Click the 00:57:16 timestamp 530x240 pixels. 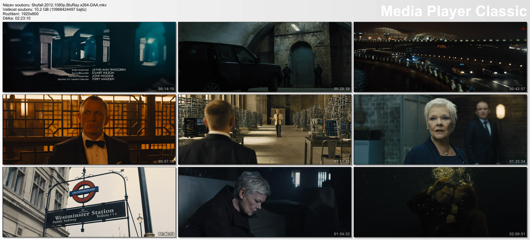click(166, 161)
